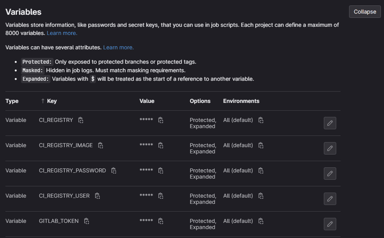Collapse the Variables section

click(365, 12)
